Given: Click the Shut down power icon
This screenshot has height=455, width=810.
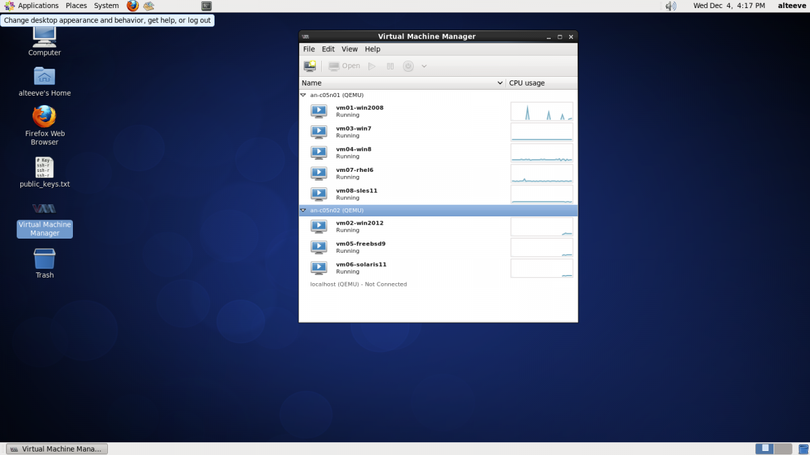Looking at the screenshot, I should click(x=408, y=66).
